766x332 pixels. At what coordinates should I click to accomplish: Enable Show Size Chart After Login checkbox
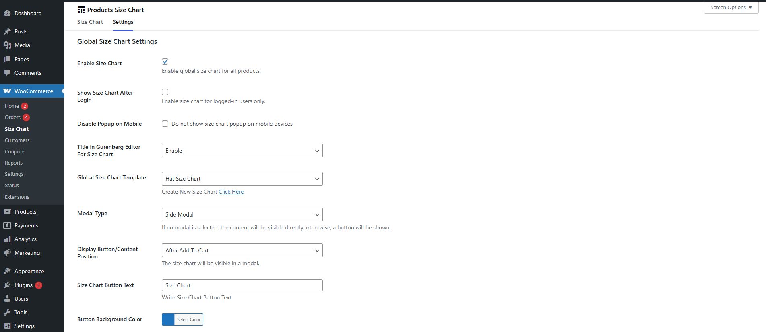[165, 92]
